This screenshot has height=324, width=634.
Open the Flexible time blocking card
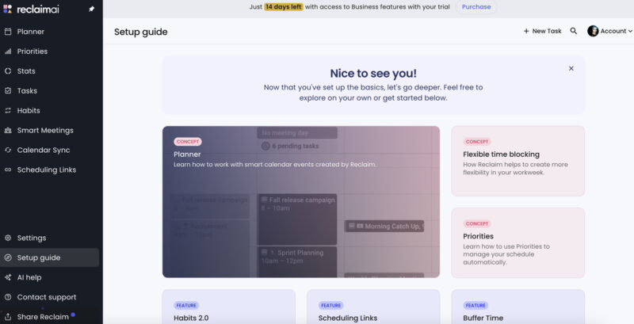click(518, 161)
